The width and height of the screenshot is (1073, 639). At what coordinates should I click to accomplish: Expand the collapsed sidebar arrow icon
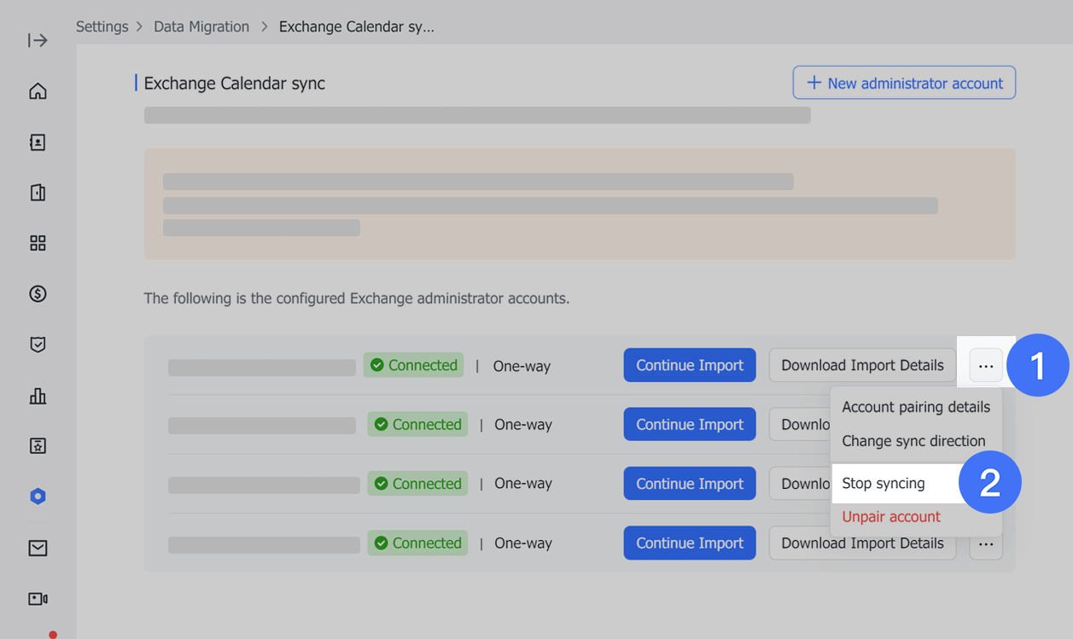click(x=38, y=40)
